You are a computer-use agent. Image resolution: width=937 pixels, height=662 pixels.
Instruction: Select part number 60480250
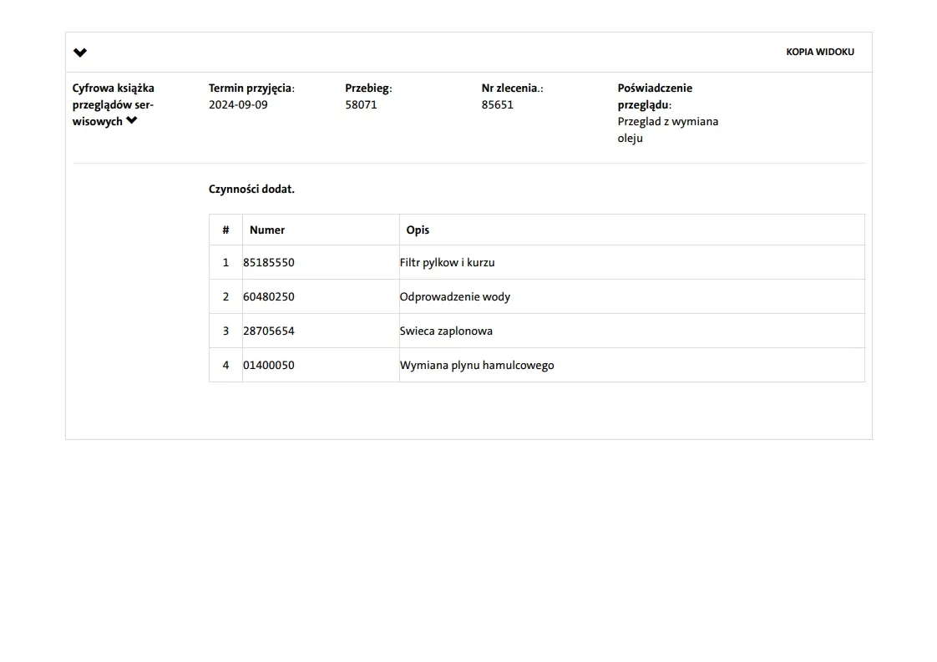click(269, 296)
